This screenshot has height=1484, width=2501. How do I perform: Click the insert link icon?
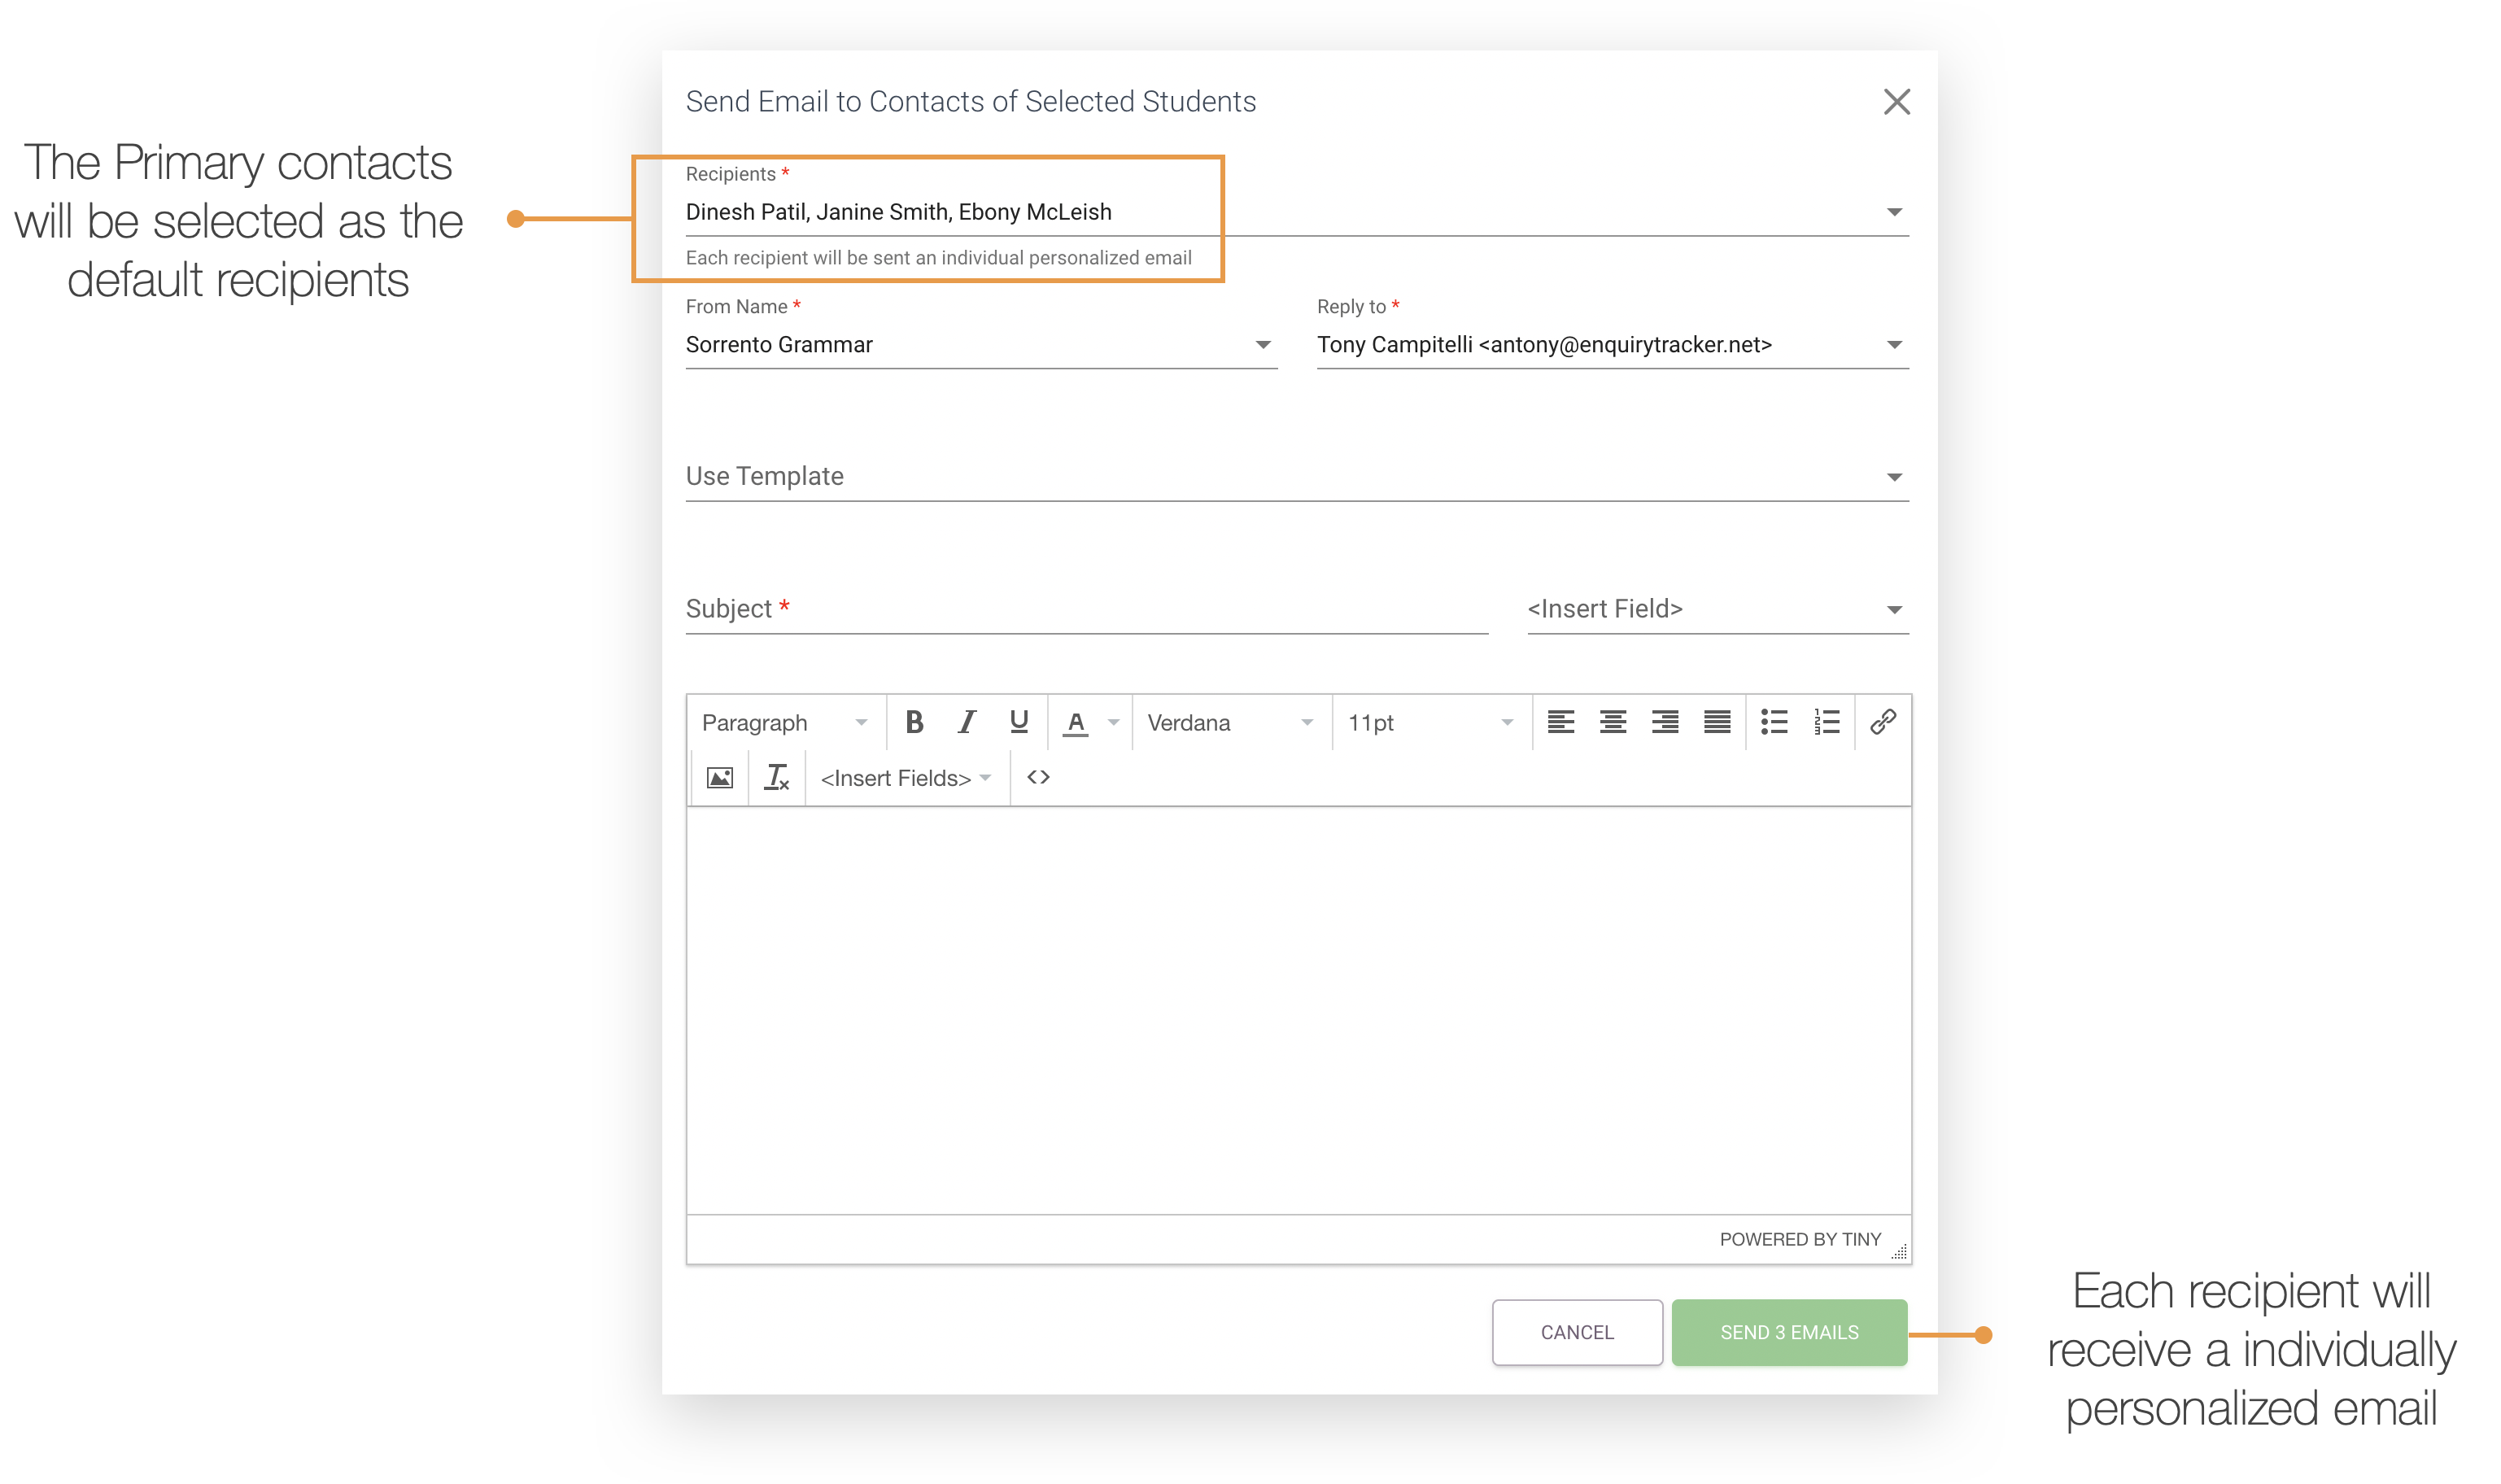coord(1883,722)
